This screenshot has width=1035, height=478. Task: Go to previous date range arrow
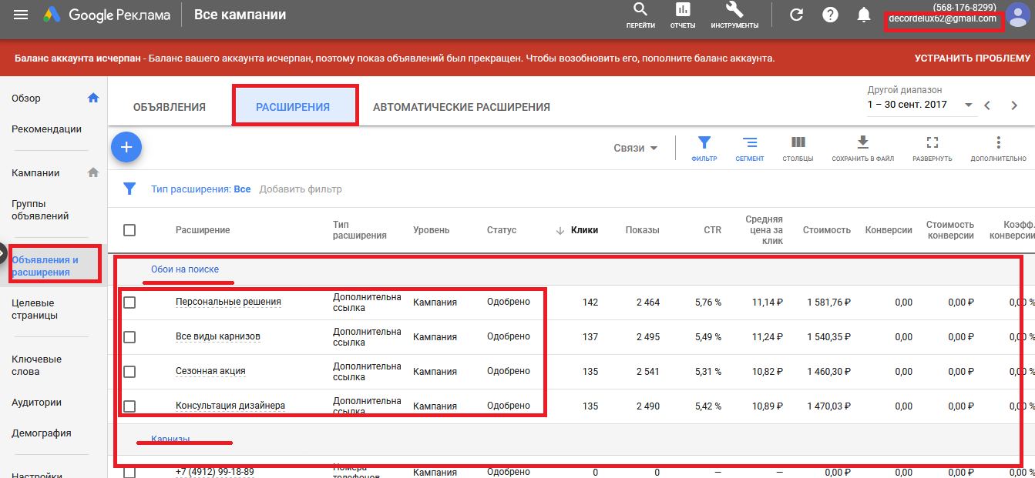(987, 105)
